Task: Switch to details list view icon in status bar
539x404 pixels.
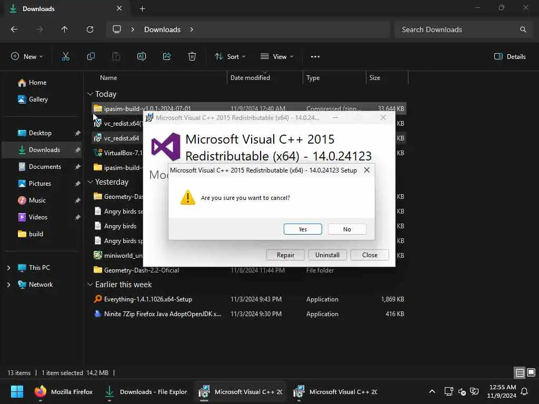Action: tap(520, 372)
